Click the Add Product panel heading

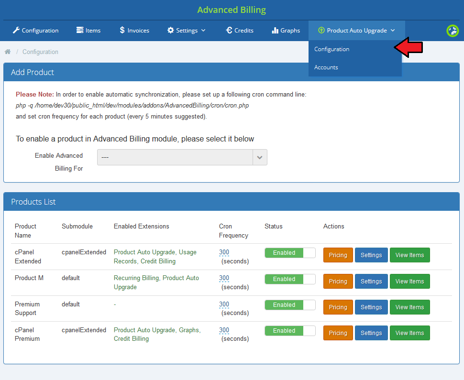tap(32, 72)
